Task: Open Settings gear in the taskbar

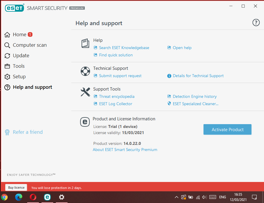Action: point(62,197)
